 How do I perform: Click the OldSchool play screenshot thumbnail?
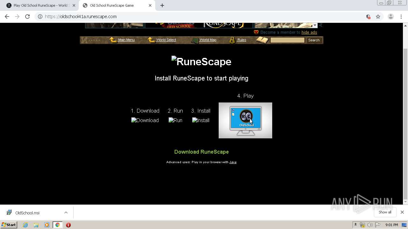click(x=245, y=120)
